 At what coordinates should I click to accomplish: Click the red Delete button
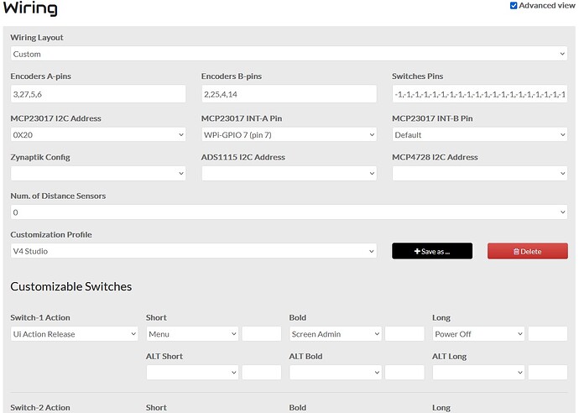pos(528,251)
